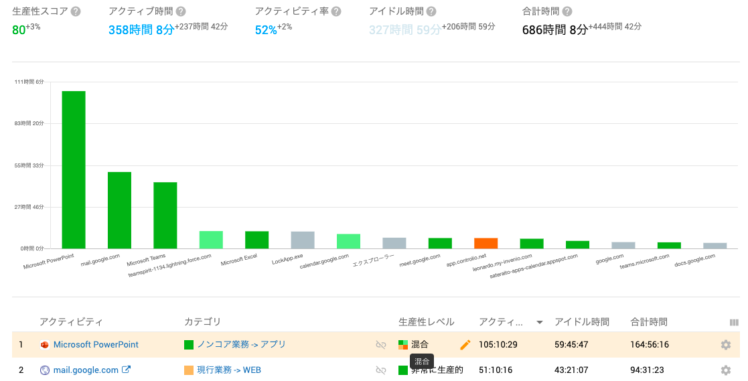Click 51:10:16 active time cell

pyautogui.click(x=496, y=370)
